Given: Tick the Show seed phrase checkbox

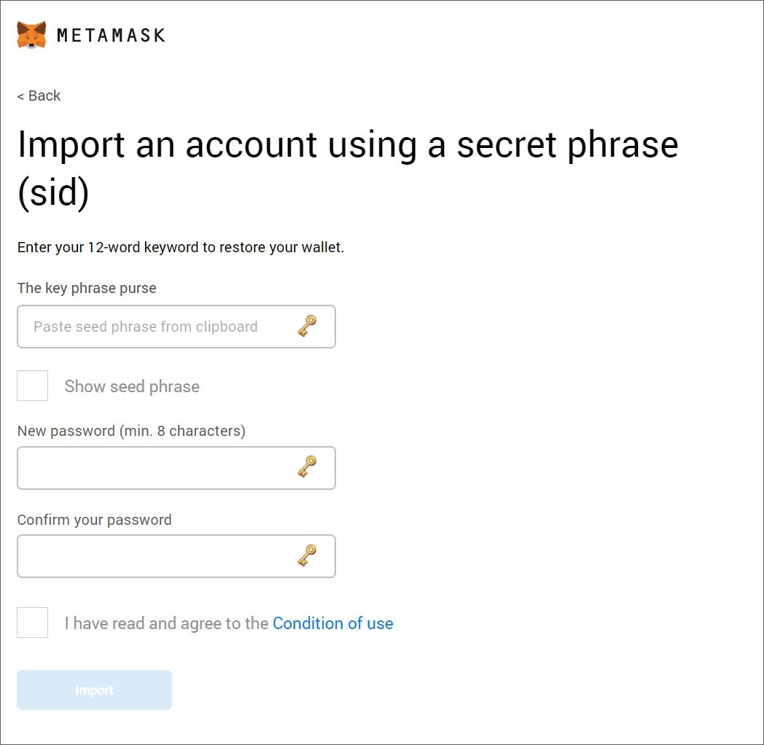Looking at the screenshot, I should (33, 386).
